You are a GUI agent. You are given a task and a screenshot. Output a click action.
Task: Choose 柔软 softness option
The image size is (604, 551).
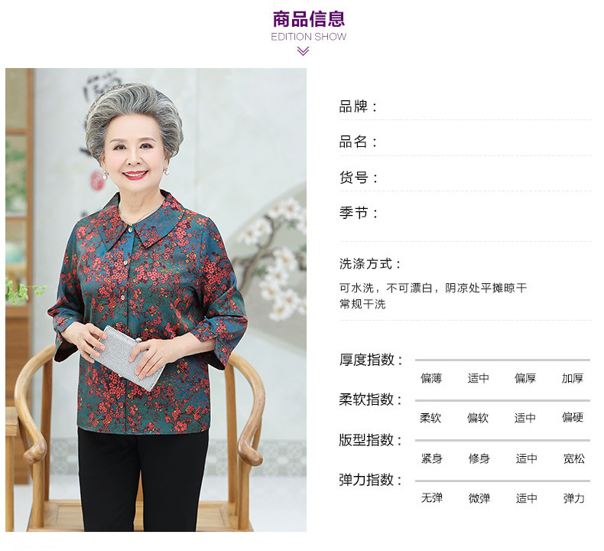click(x=430, y=418)
